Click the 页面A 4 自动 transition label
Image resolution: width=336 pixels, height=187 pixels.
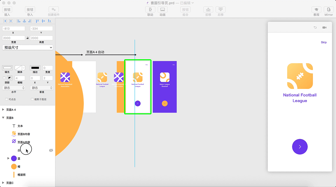coord(95,52)
